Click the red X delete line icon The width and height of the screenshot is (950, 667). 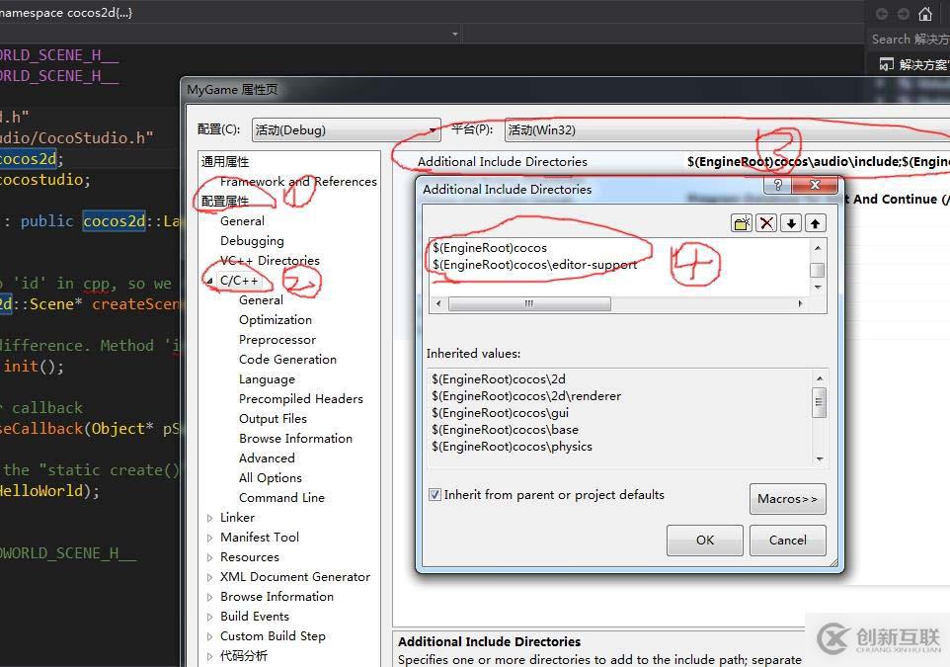pyautogui.click(x=766, y=223)
